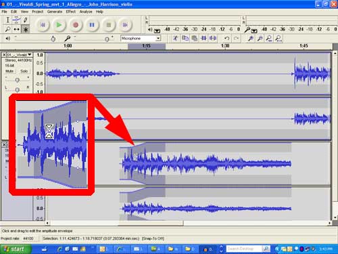Close the second track with X button

(4, 144)
